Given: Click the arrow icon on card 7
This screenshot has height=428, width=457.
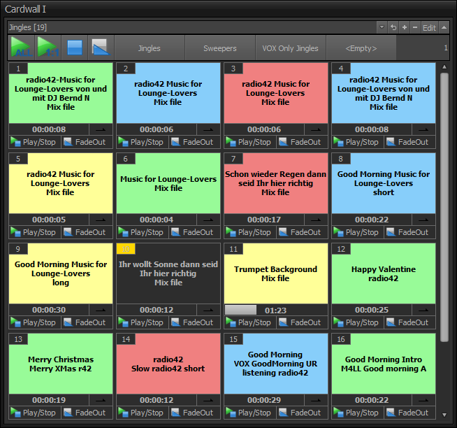Looking at the screenshot, I should tap(315, 220).
